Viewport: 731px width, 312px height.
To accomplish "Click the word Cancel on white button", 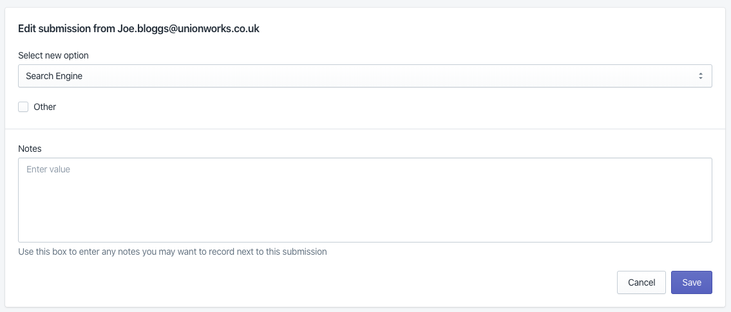I will (x=641, y=282).
